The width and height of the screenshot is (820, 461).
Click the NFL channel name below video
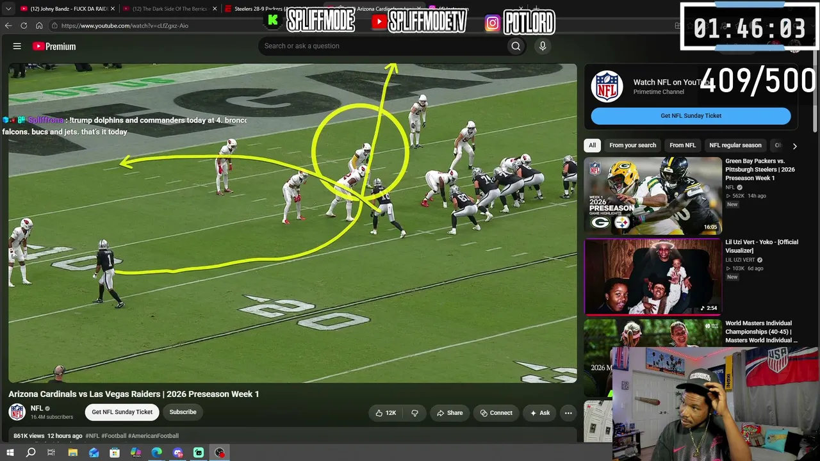tap(37, 408)
